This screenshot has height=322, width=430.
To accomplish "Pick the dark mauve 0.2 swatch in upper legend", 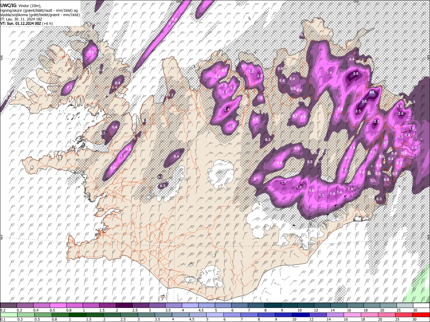I will [8, 305].
